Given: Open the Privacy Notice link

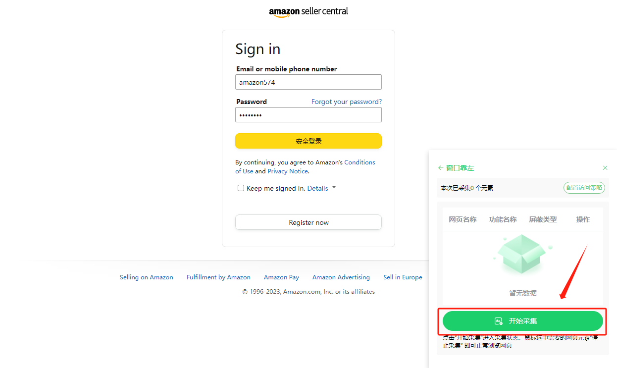Looking at the screenshot, I should pyautogui.click(x=288, y=171).
